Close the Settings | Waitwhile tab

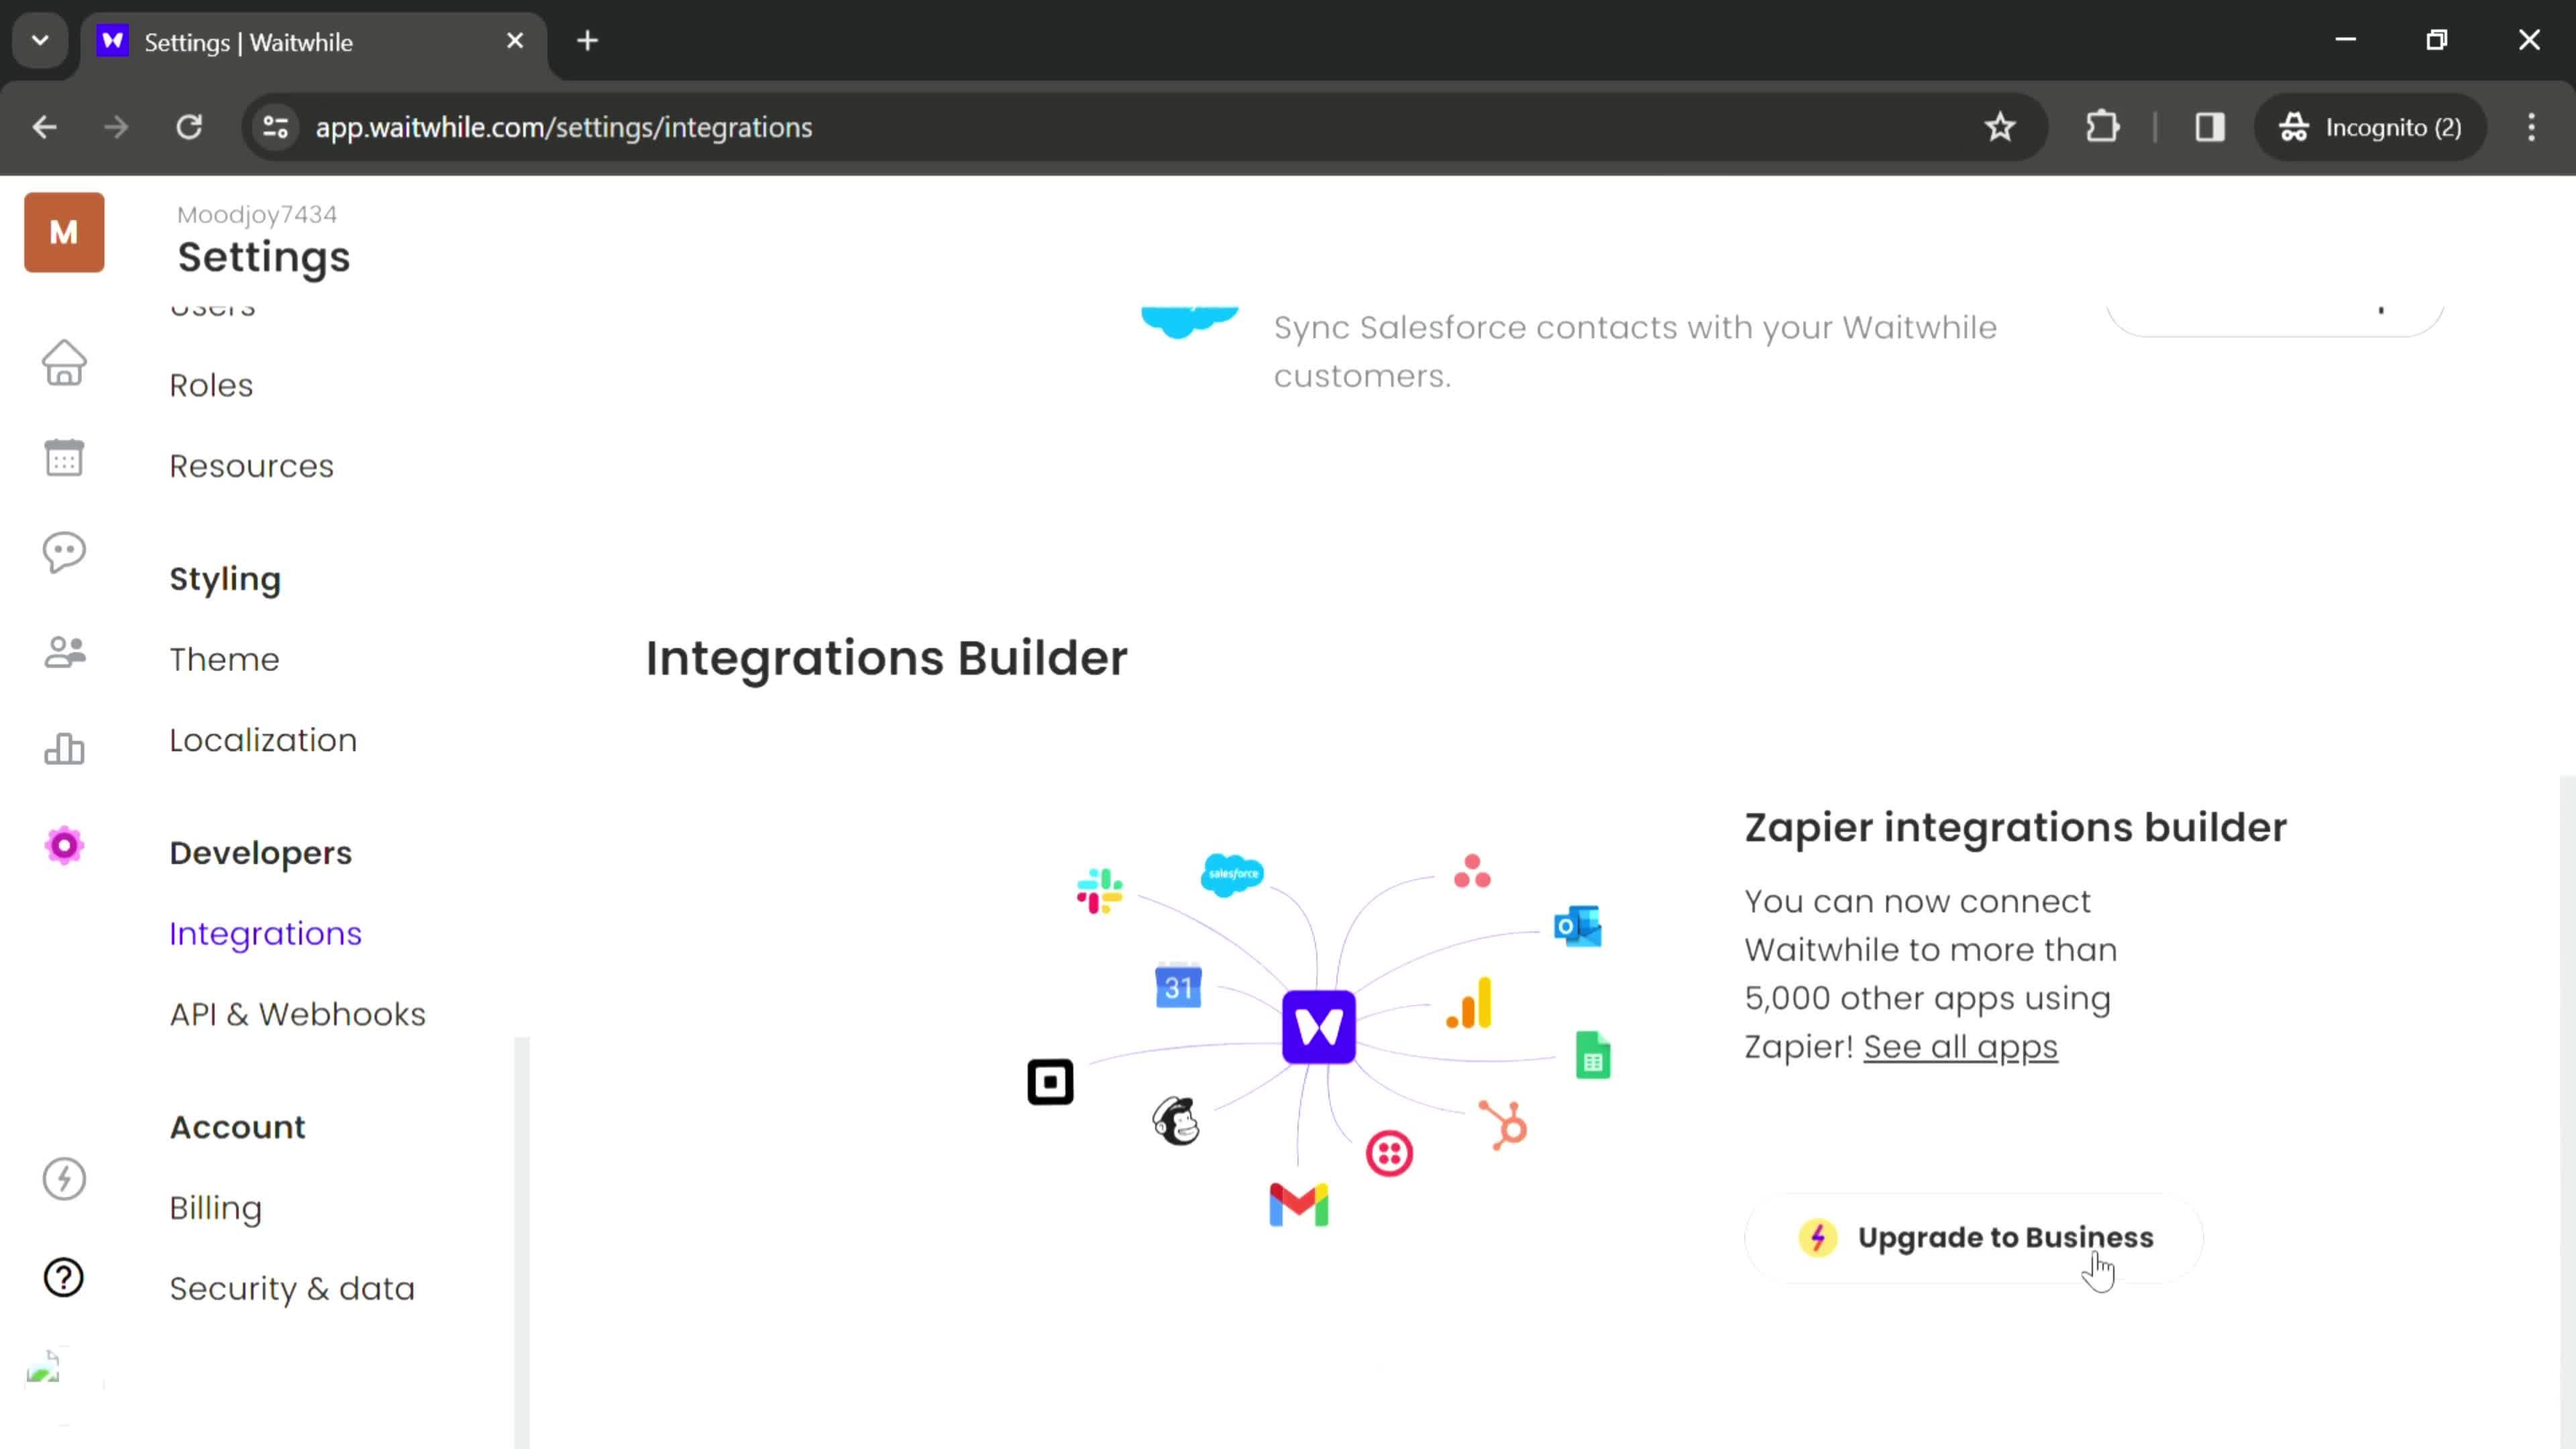[515, 41]
